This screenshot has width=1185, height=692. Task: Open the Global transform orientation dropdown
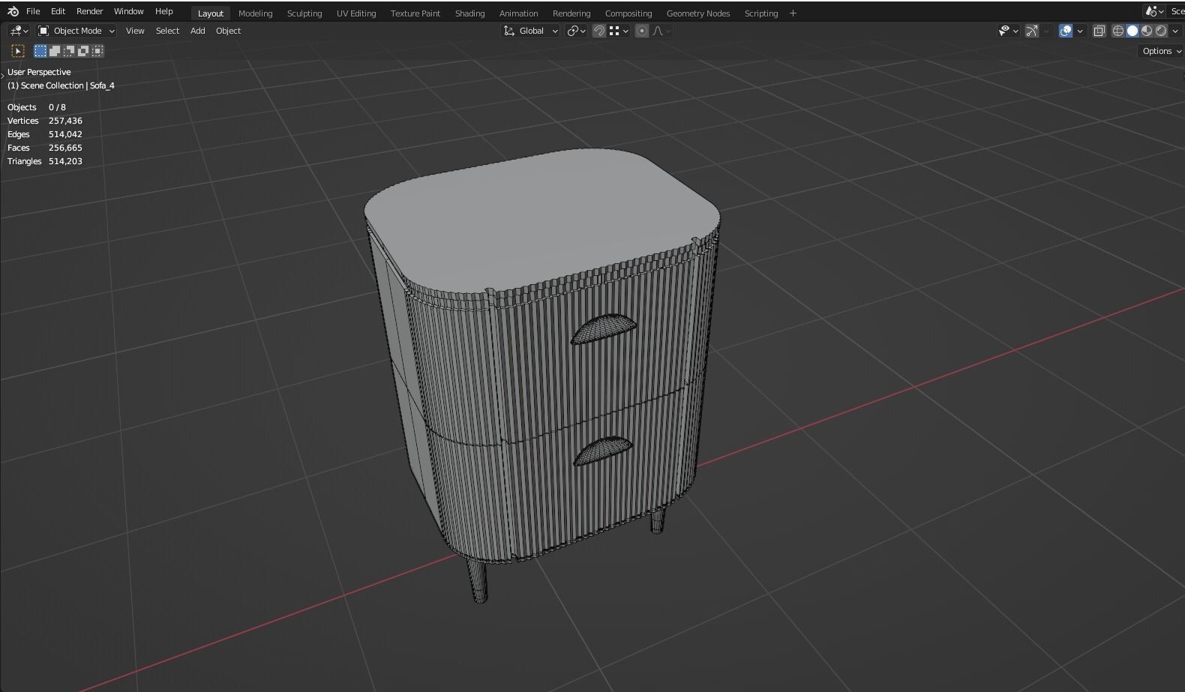coord(531,31)
